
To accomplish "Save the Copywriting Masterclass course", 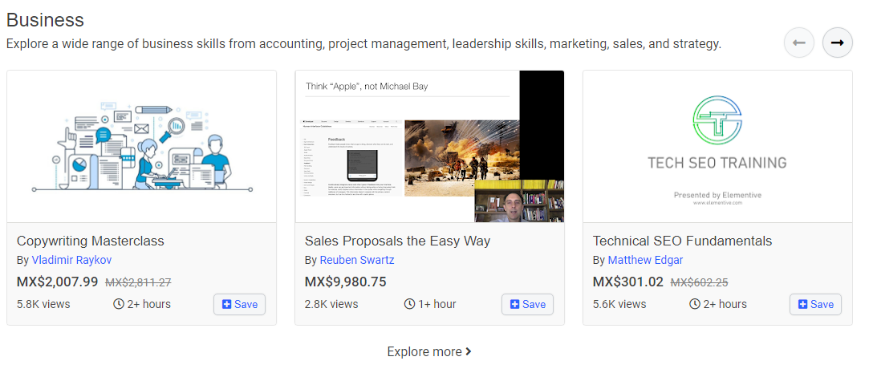I will [x=239, y=304].
